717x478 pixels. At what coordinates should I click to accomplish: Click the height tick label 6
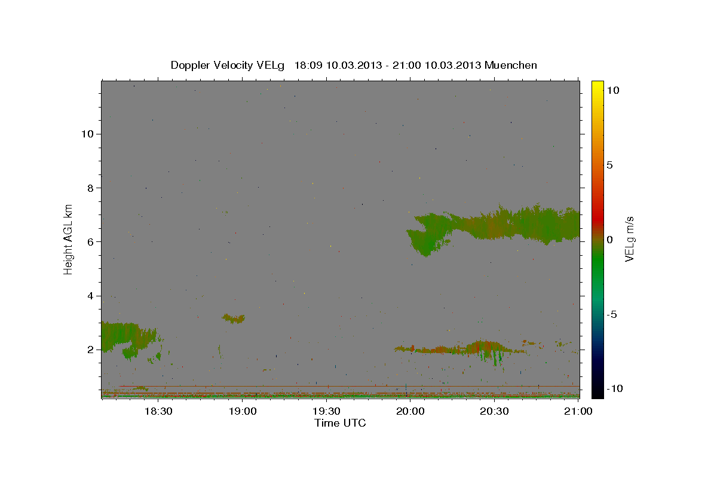click(90, 242)
